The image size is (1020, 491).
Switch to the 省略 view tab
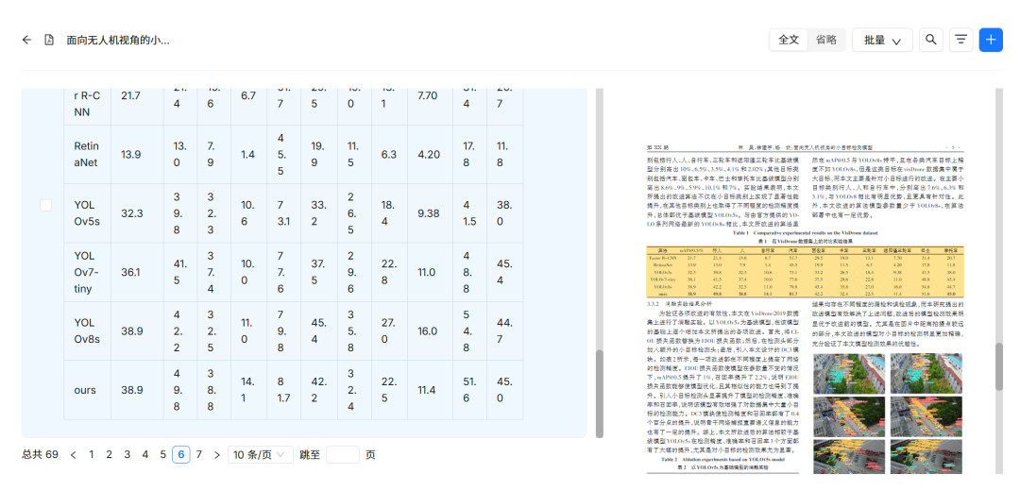pos(826,40)
